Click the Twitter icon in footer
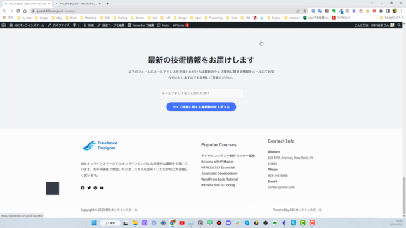The width and height of the screenshot is (406, 228). [89, 188]
